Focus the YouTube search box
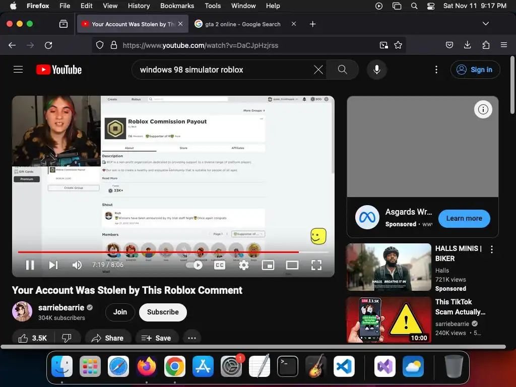 point(224,70)
